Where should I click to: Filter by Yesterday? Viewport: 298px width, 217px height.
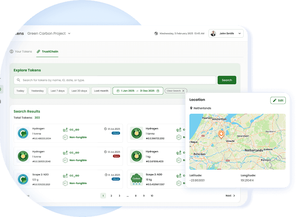point(37,91)
